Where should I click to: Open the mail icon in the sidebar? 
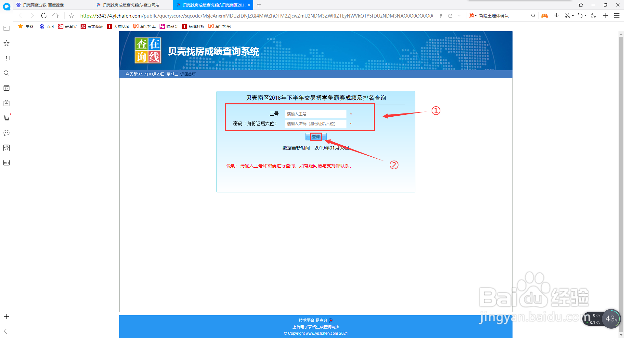6,103
